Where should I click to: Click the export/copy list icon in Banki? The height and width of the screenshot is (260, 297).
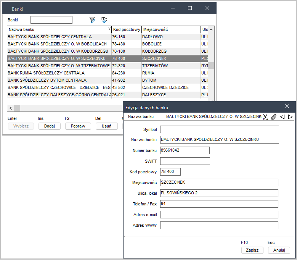(104, 20)
